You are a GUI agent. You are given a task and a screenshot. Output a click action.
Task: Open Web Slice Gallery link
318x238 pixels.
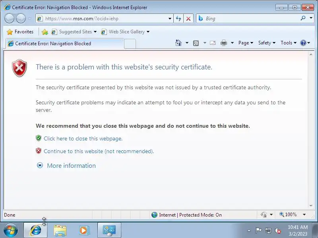pyautogui.click(x=125, y=32)
